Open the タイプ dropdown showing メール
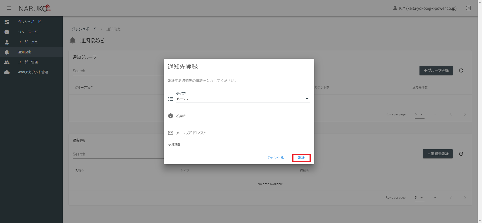 (243, 99)
